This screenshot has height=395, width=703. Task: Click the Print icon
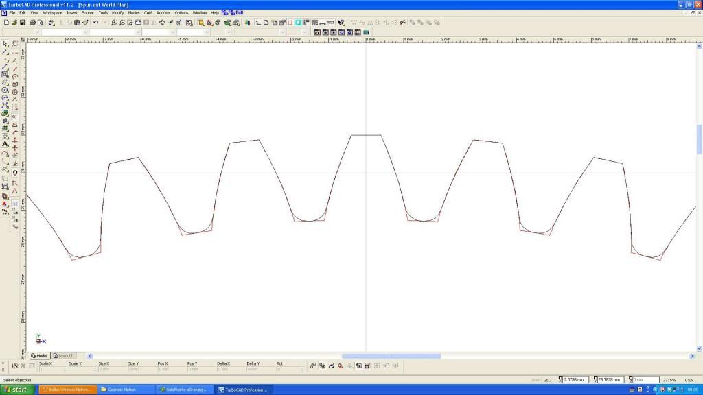tap(33, 23)
